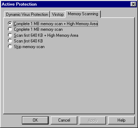Select radio circle for Complete 1 MB + High Memory Area
The image size is (138, 128).
[x=10, y=23]
